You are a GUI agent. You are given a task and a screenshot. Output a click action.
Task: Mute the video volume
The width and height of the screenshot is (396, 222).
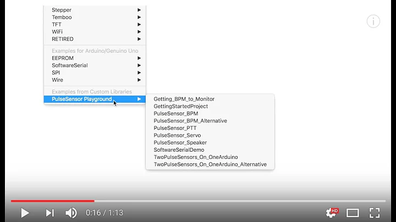point(71,213)
